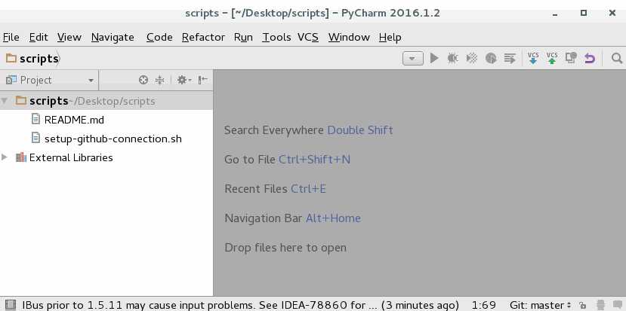The height and width of the screenshot is (311, 626).
Task: Open the Refactor menu
Action: click(x=203, y=37)
